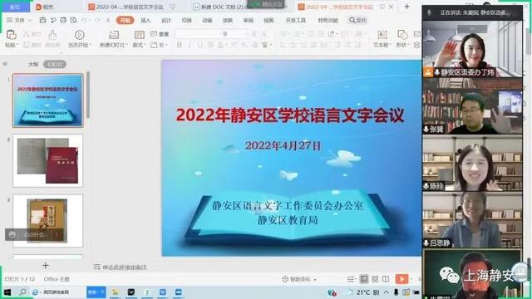The height and width of the screenshot is (299, 532).
Task: Click the Slide Sorter view icon
Action: pyautogui.click(x=375, y=279)
